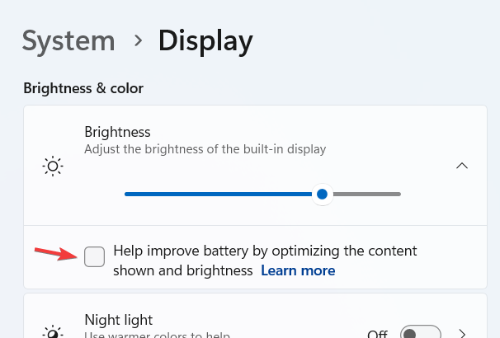Open Night light settings with right chevron
Viewport: 500px width, 338px height.
coord(462,334)
